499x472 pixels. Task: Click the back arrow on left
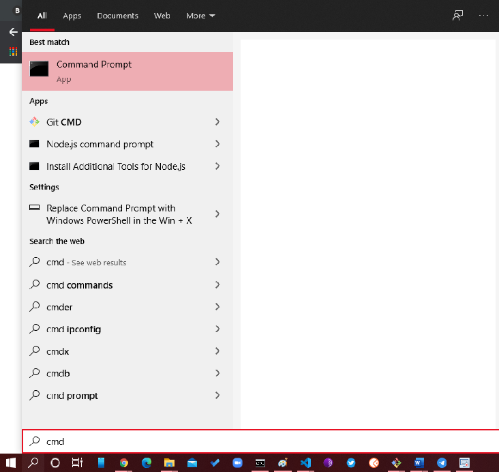coord(13,32)
